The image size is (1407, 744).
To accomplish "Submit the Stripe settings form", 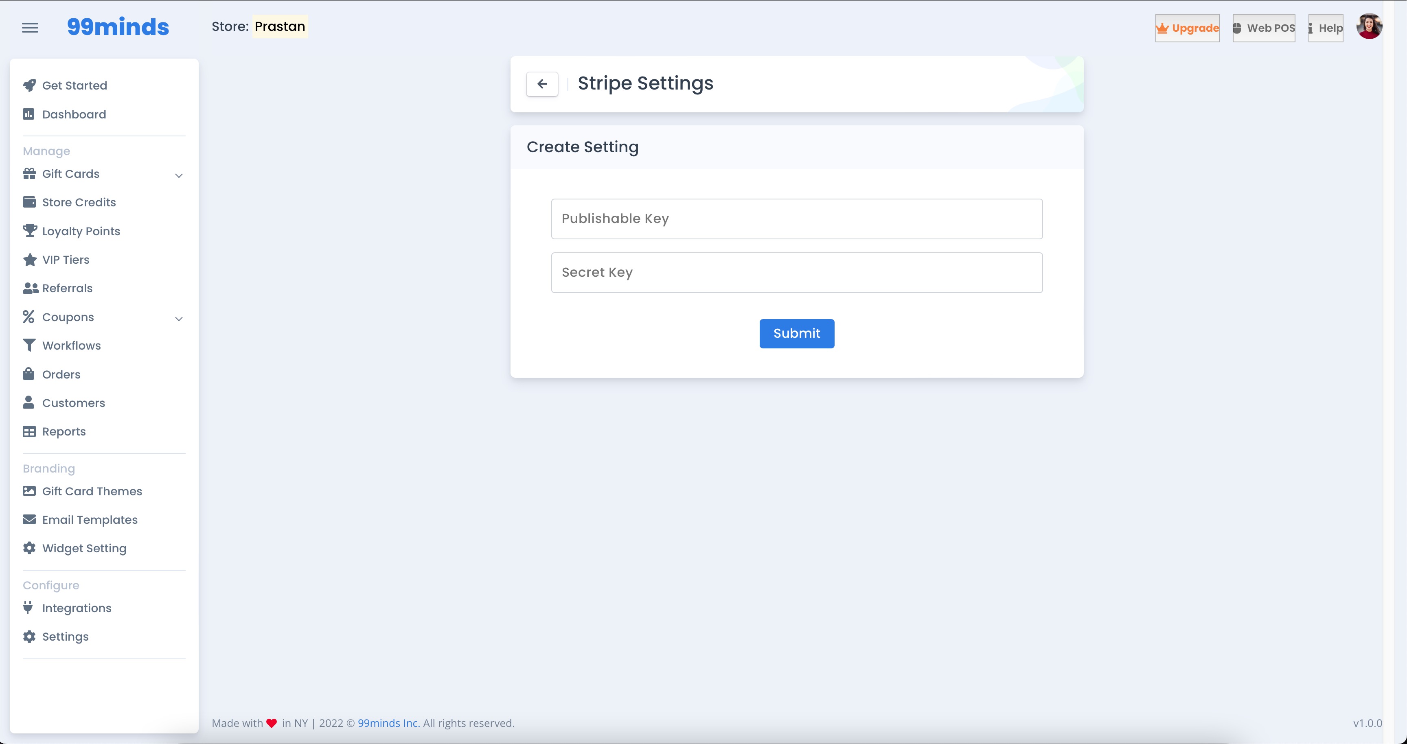I will point(796,333).
